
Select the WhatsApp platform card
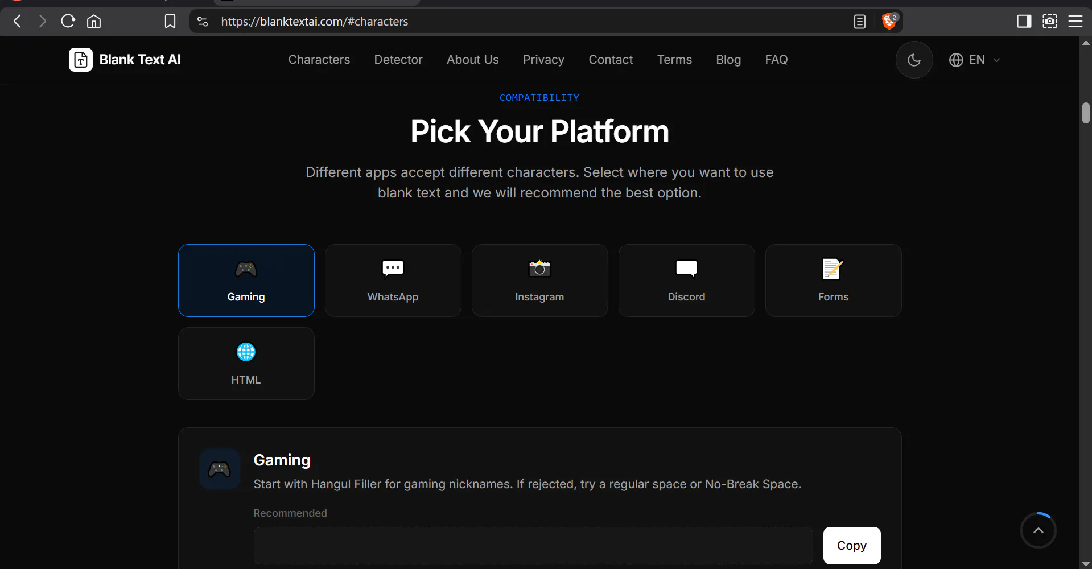coord(393,281)
